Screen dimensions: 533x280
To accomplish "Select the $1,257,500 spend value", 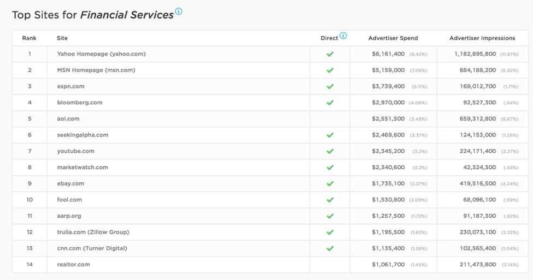I will [388, 216].
